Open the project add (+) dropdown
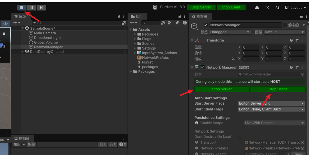Screen dimensions: 309x155 [133, 23]
